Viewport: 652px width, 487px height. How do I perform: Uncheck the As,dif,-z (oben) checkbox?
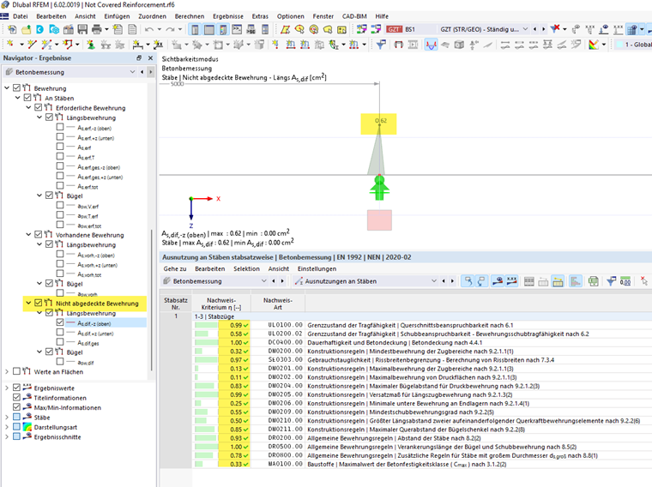(60, 322)
